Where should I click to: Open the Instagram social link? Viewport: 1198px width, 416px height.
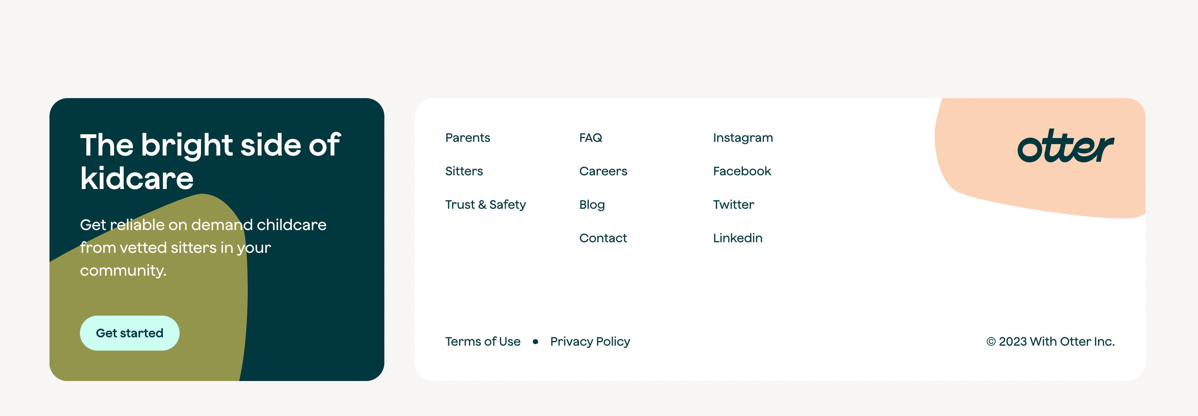coord(743,138)
